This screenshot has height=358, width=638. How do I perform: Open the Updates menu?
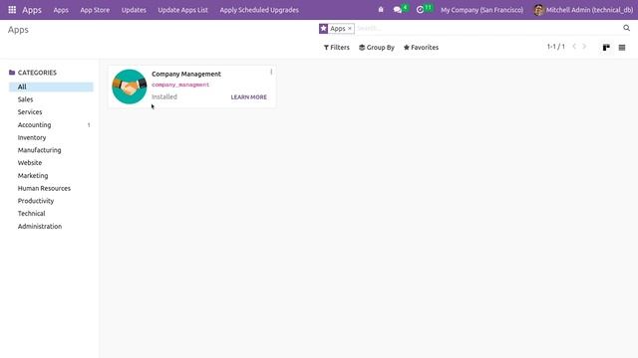[134, 10]
